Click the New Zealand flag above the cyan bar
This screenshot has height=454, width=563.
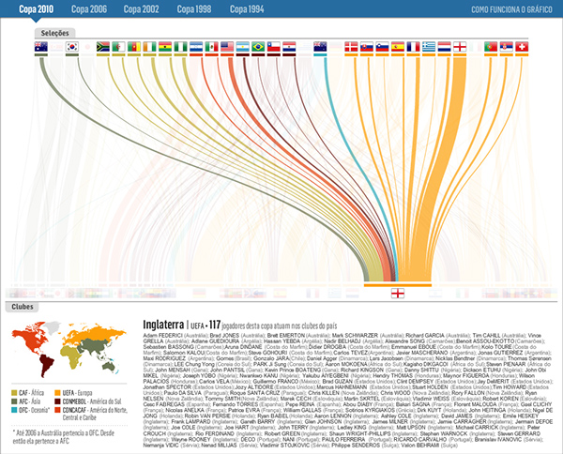tap(320, 47)
